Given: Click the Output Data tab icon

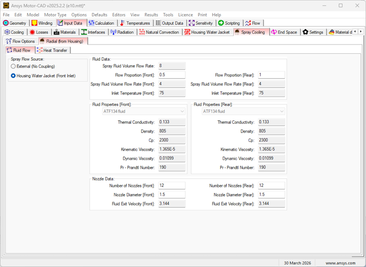Looking at the screenshot, I should click(x=158, y=23).
